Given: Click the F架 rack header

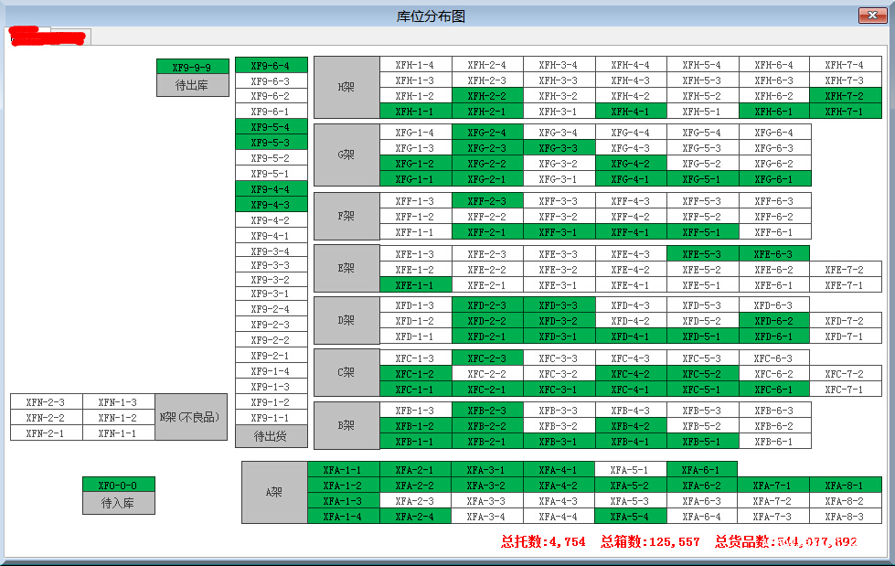Looking at the screenshot, I should 346,217.
